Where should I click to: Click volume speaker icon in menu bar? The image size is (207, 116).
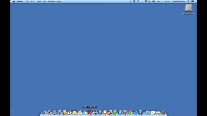[x=149, y=1]
